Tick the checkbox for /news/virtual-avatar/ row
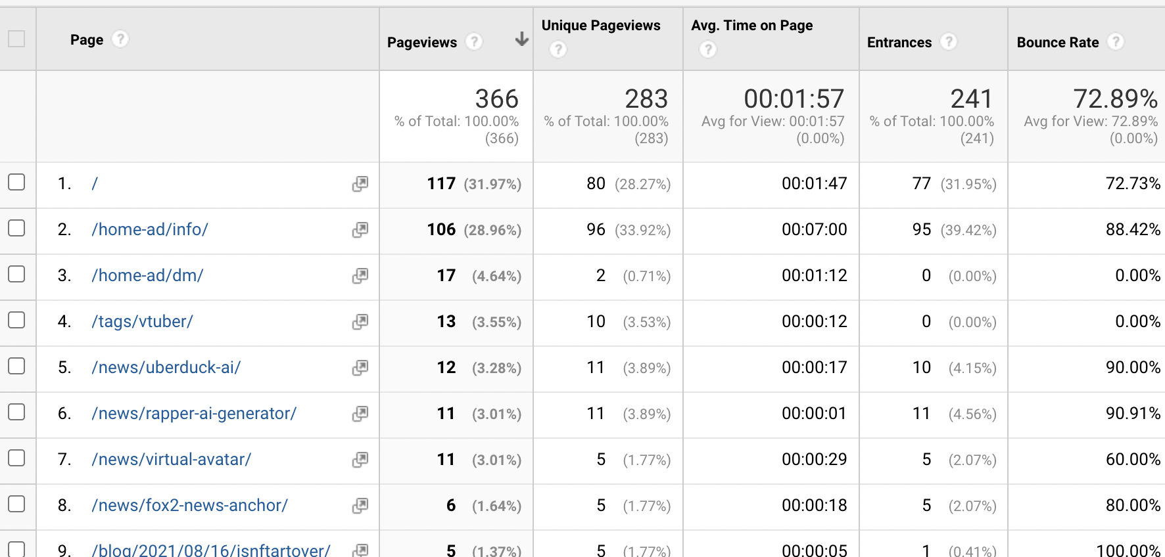This screenshot has height=557, width=1165. [x=16, y=458]
